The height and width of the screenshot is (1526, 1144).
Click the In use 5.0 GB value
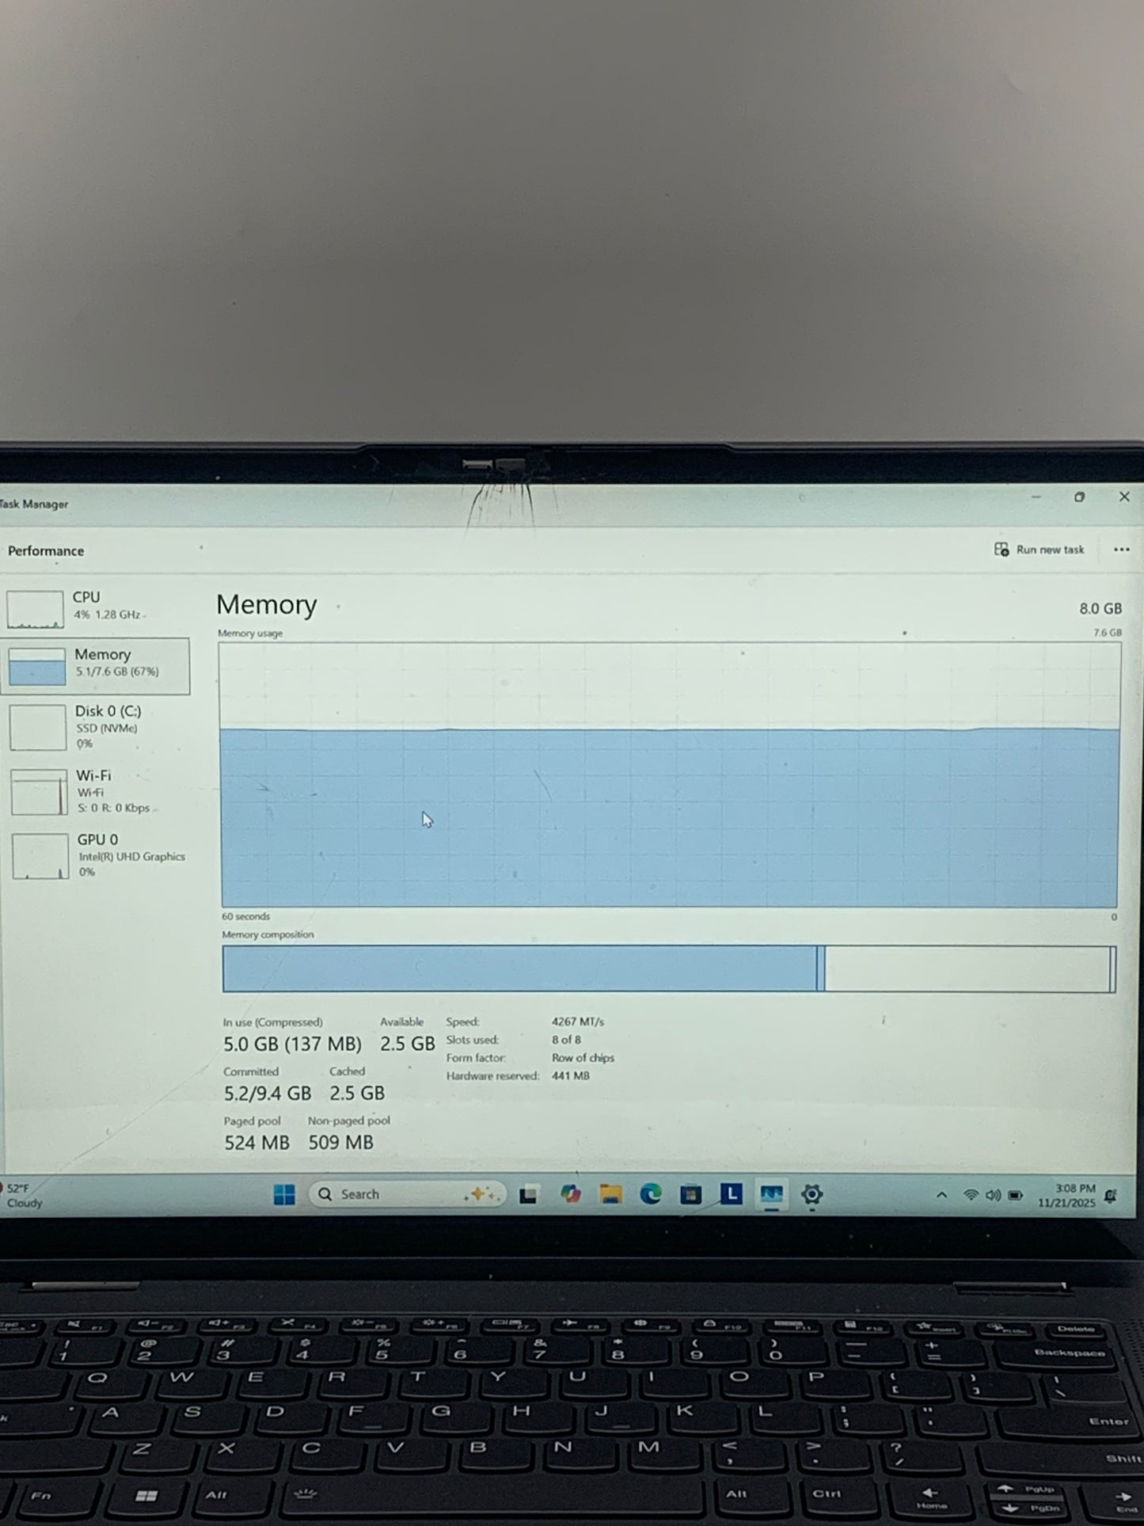292,1045
